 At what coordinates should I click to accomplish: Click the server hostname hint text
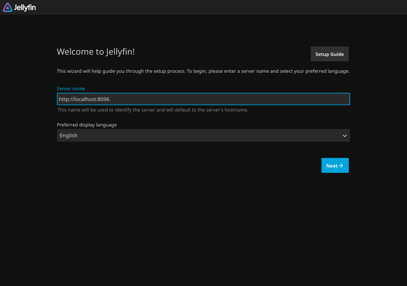153,110
